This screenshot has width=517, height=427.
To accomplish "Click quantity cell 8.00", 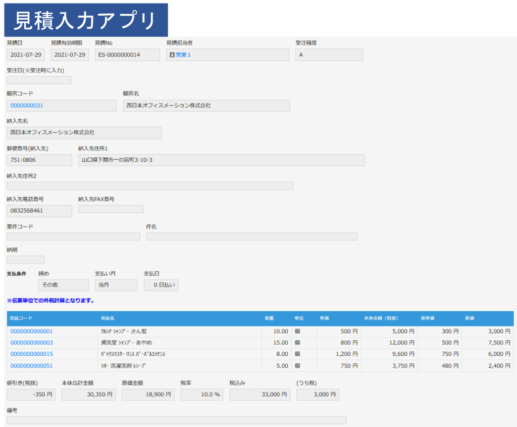I will tap(277, 354).
